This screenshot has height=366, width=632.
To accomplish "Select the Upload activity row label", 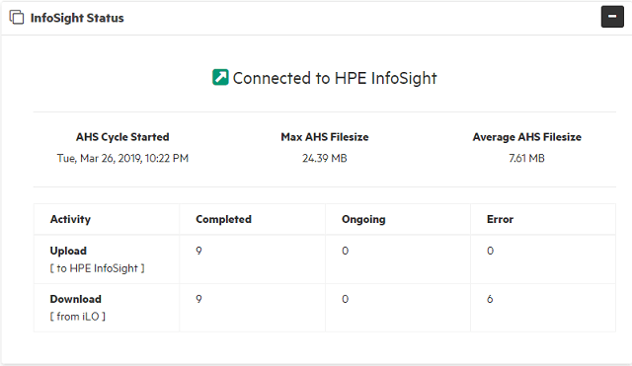I will [x=68, y=251].
